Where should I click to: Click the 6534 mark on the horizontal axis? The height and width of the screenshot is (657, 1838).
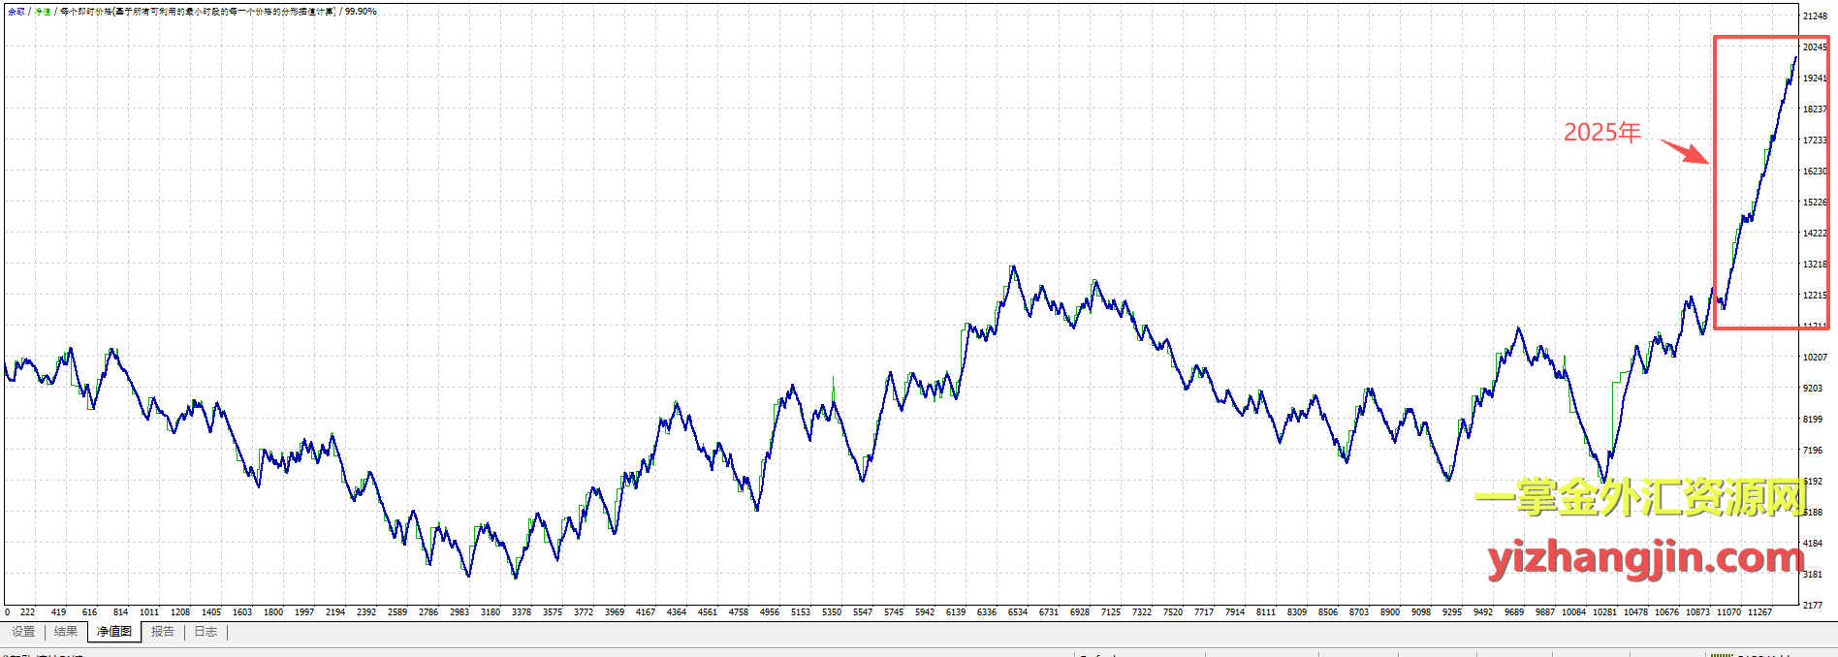point(1017,612)
